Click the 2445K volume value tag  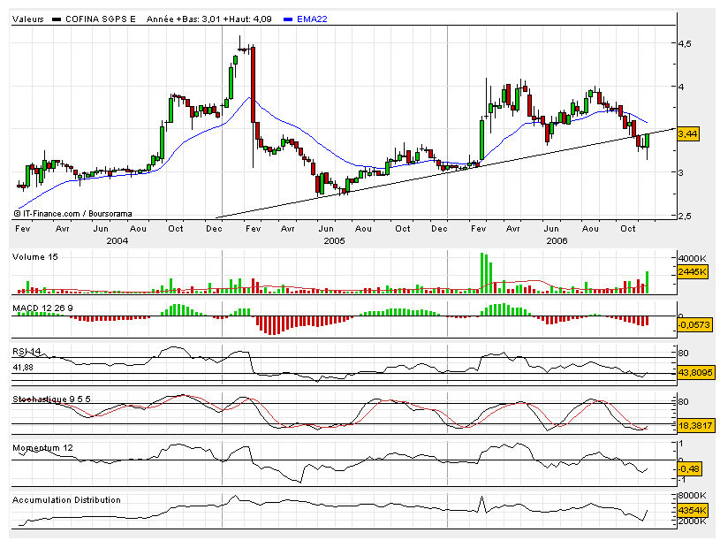[693, 272]
